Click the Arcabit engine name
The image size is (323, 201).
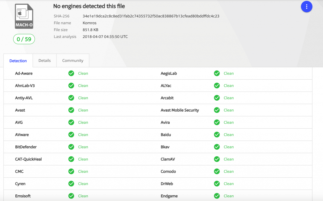pos(167,98)
